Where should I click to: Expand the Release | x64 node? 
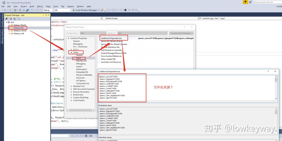9,34
